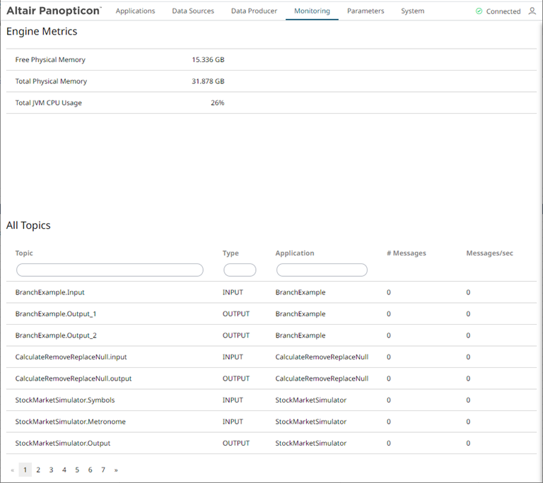Click the Type filter input field

pos(240,270)
